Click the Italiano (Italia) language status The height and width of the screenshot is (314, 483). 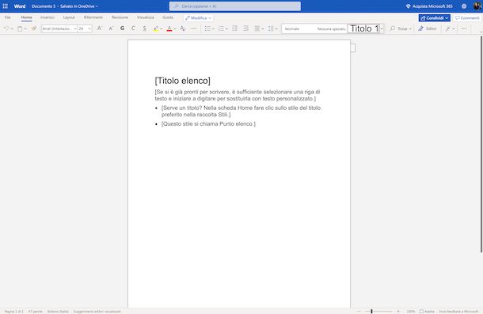58,312
